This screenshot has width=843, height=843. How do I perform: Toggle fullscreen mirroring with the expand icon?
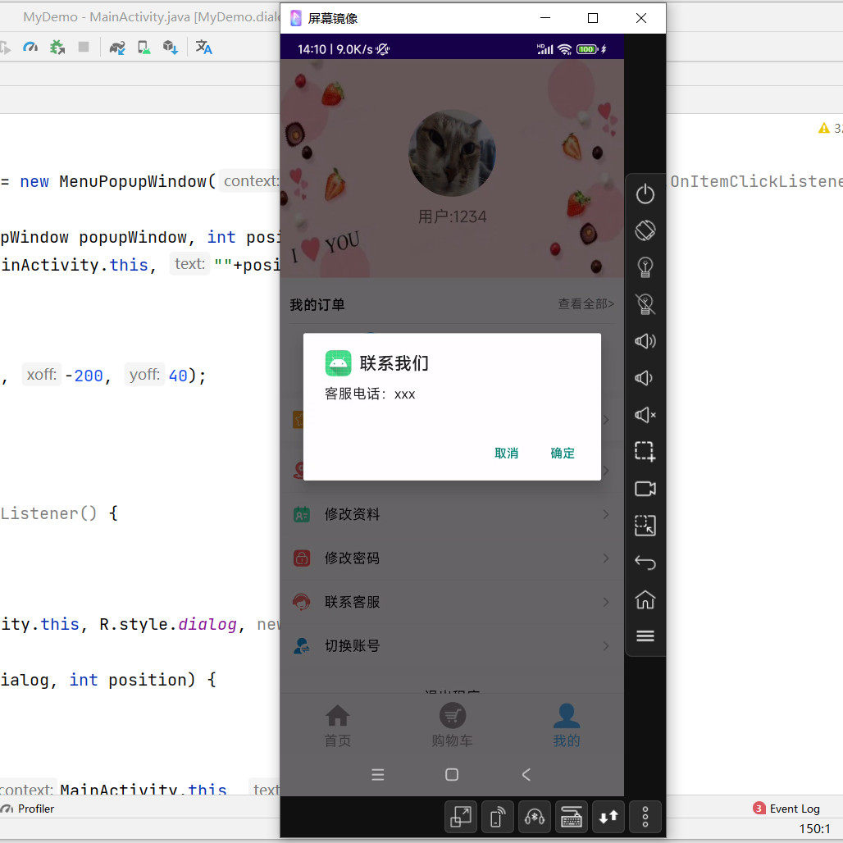point(460,817)
